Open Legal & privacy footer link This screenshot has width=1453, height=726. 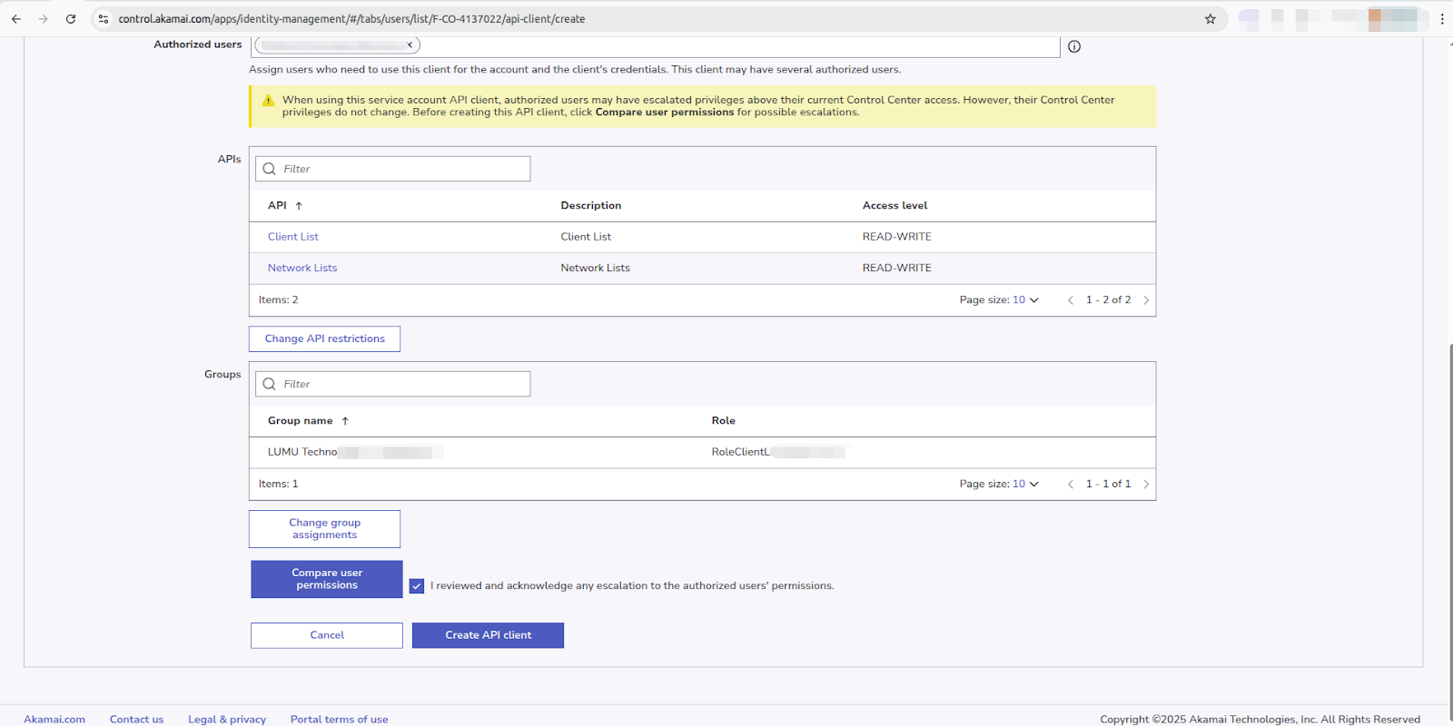[227, 719]
